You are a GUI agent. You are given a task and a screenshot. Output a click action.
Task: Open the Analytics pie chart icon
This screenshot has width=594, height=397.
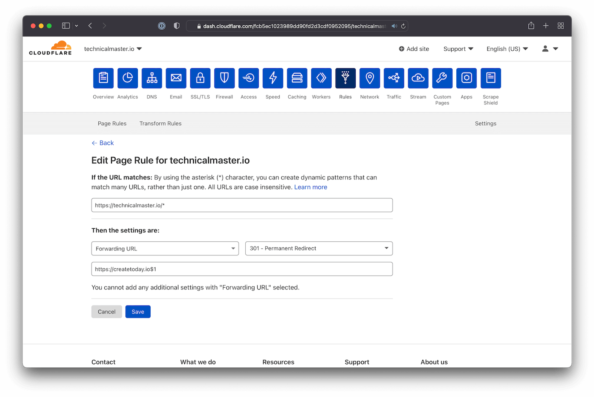(x=127, y=78)
